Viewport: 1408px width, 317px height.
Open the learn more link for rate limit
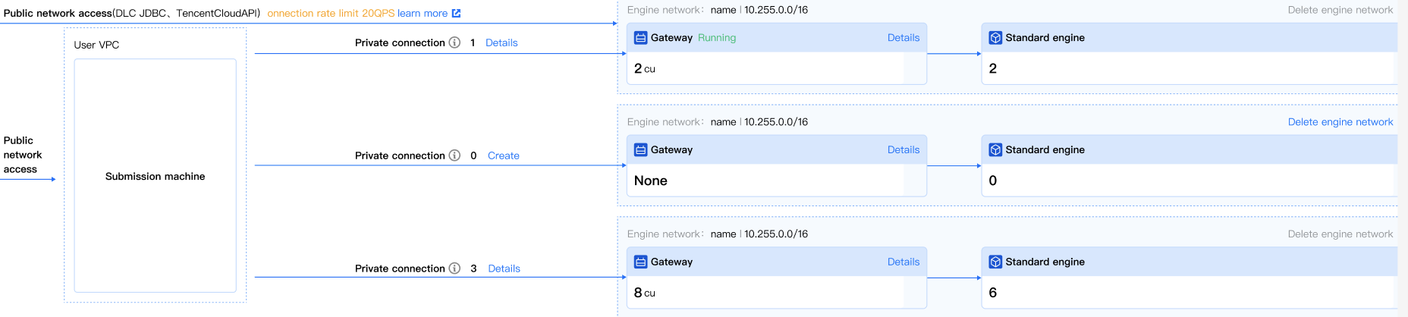(423, 14)
